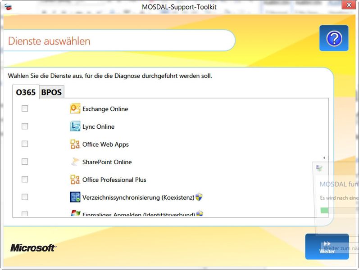
Task: Click the small collapse arrow at list edge
Action: pyautogui.click(x=324, y=157)
